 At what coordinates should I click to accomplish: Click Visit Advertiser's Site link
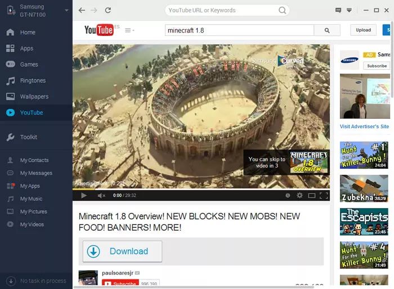(364, 127)
